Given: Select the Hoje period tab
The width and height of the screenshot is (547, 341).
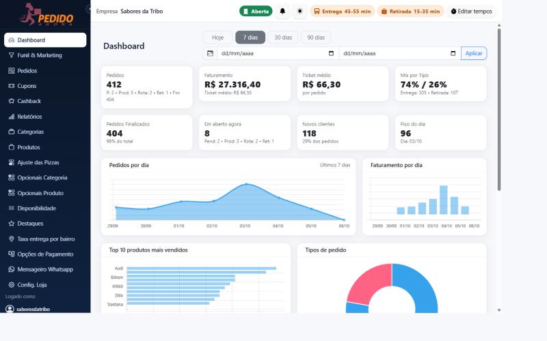Looking at the screenshot, I should click(217, 38).
